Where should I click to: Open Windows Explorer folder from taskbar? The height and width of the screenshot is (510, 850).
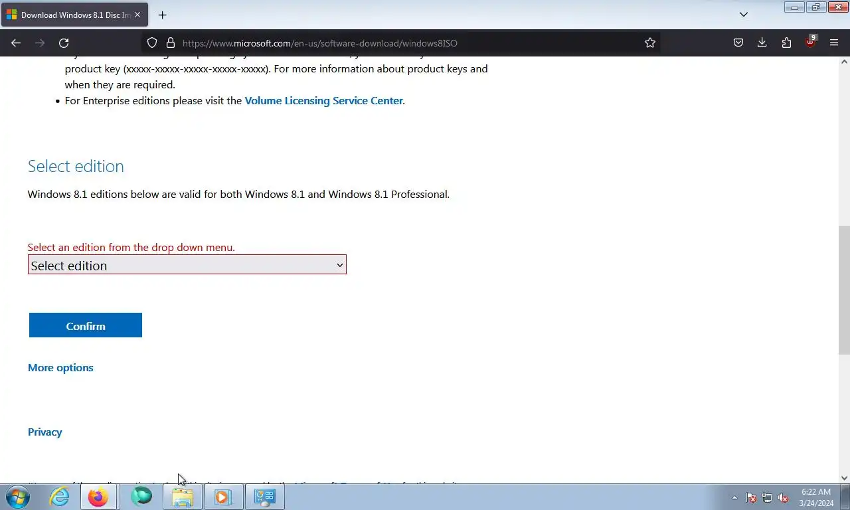pos(183,497)
